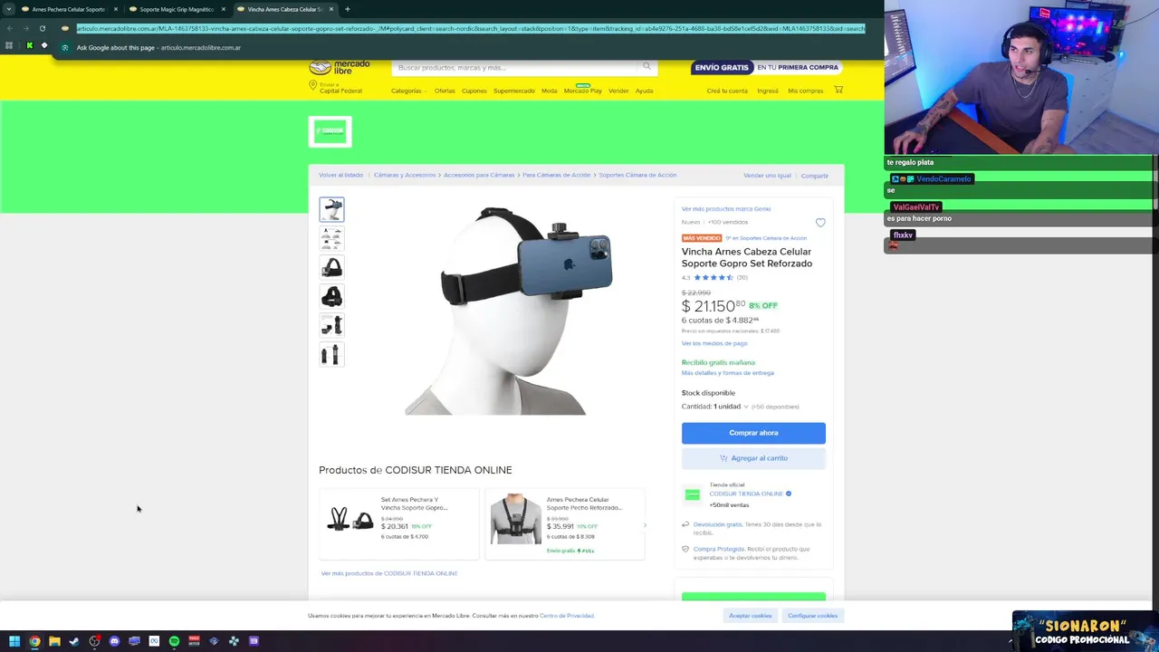This screenshot has height=652, width=1159.
Task: Open the green Kick bookmark
Action: 29,45
